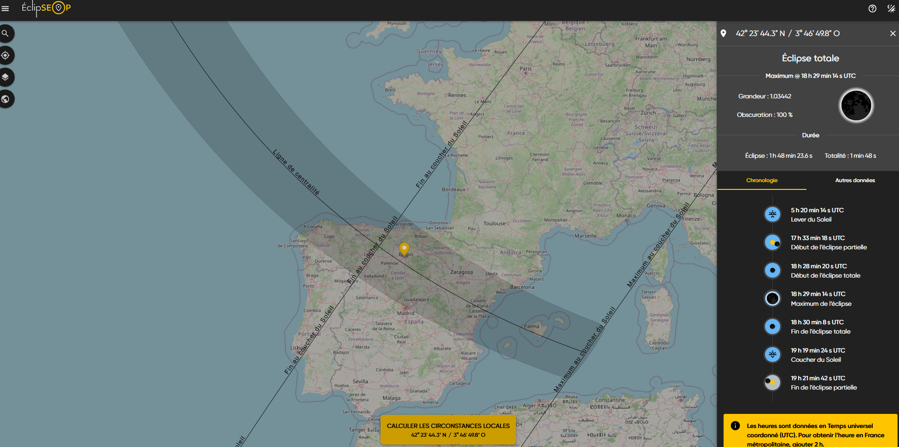Open the map search magnifier button

(5, 34)
